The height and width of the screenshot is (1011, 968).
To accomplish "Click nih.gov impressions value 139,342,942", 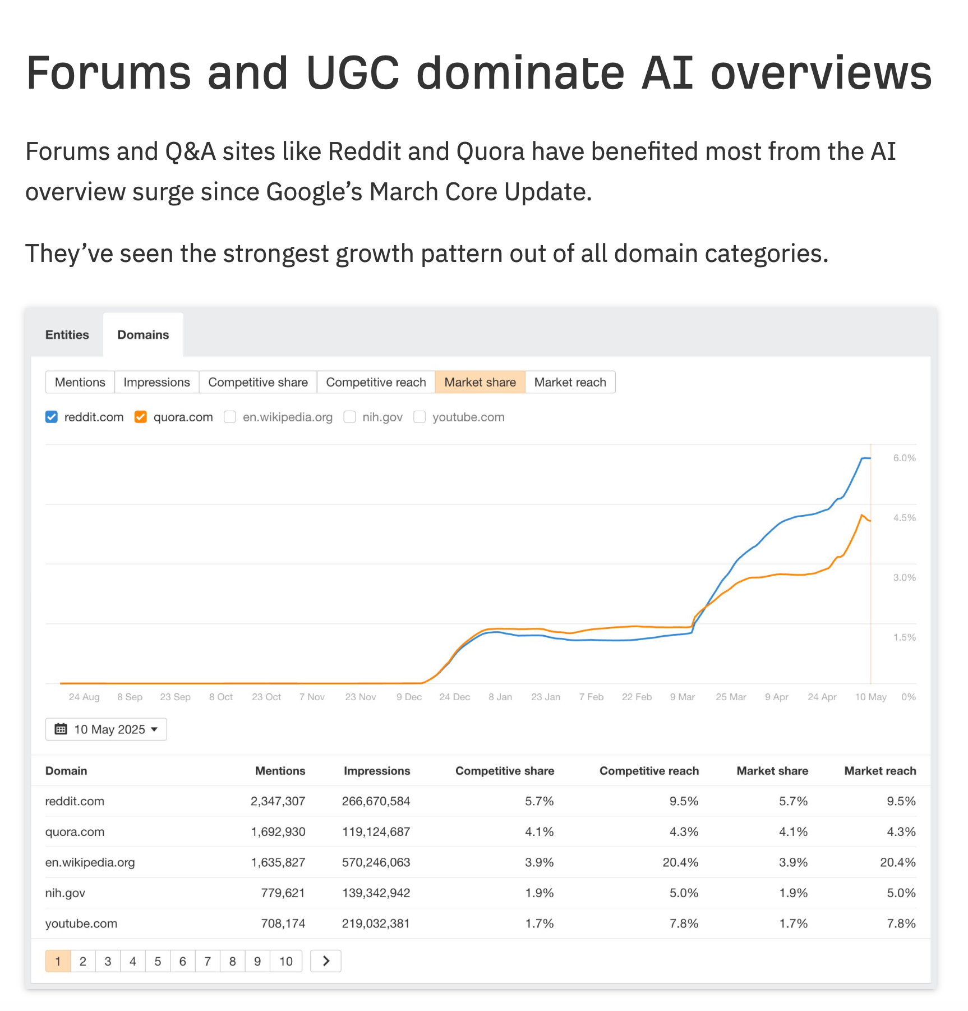I will pos(376,893).
